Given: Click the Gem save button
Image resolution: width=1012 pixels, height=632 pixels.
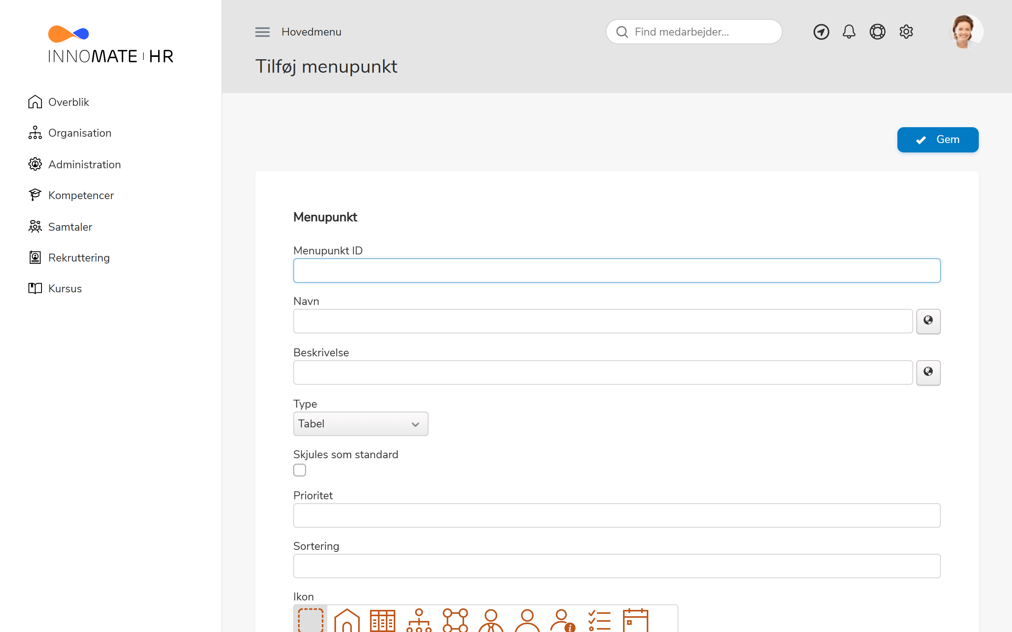Looking at the screenshot, I should (x=938, y=139).
